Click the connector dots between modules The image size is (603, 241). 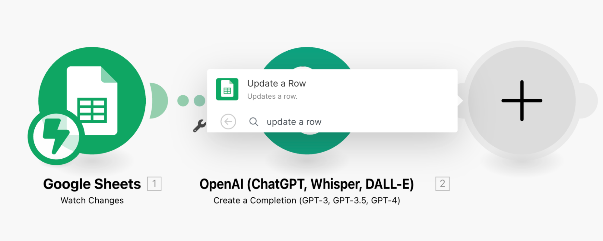[191, 100]
